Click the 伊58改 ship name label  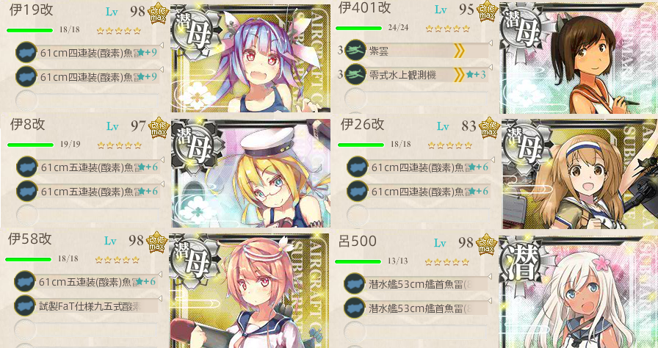[x=30, y=239]
